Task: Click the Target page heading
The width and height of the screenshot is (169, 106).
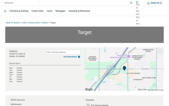Action: click(84, 32)
